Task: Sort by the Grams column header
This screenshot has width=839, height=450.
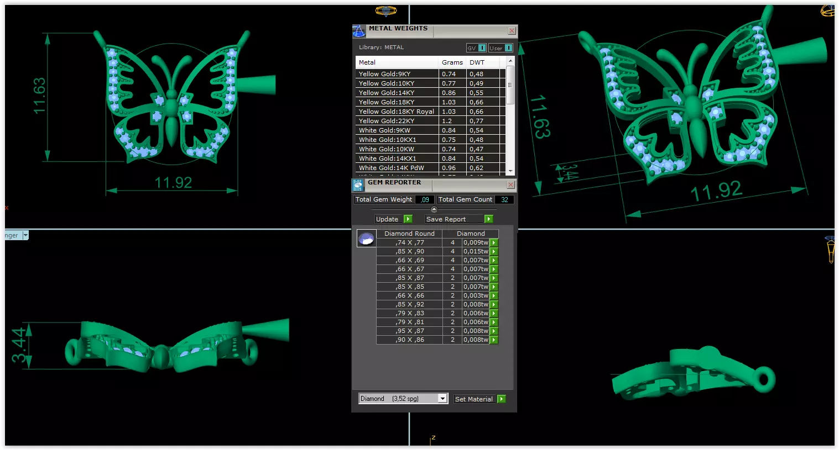Action: pyautogui.click(x=452, y=62)
